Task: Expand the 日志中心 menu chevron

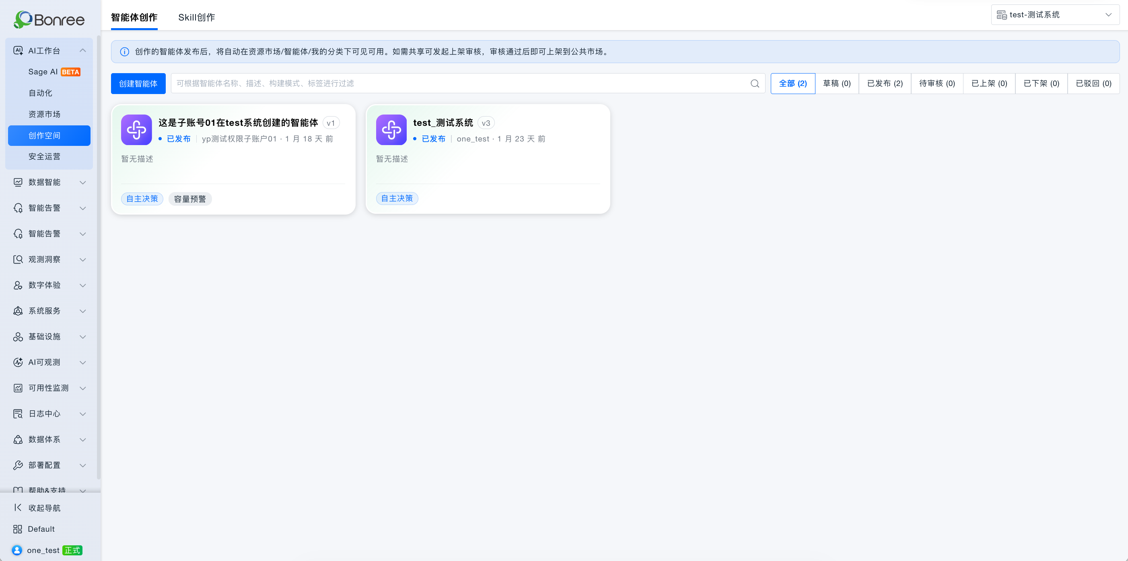Action: pos(83,414)
